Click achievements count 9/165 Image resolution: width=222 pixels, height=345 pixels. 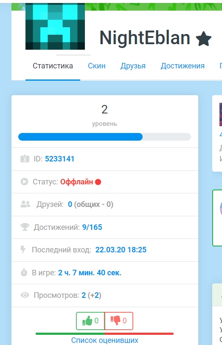pyautogui.click(x=92, y=227)
